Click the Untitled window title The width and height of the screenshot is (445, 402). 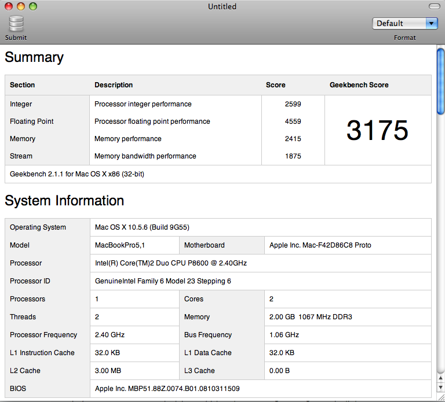tap(222, 6)
